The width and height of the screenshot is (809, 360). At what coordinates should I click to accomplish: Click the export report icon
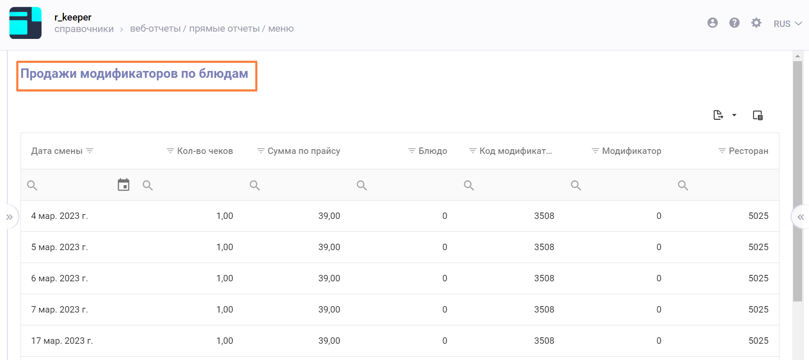(x=718, y=115)
